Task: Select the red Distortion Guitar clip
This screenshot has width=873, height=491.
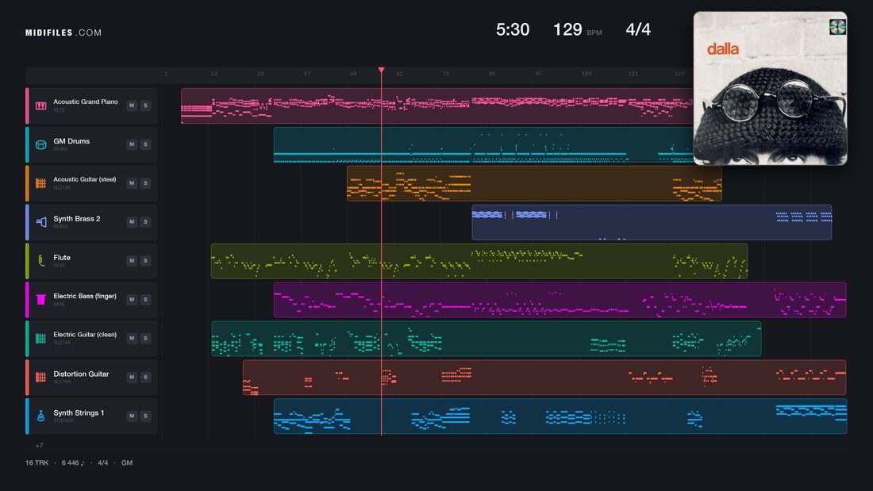Action: 544,377
